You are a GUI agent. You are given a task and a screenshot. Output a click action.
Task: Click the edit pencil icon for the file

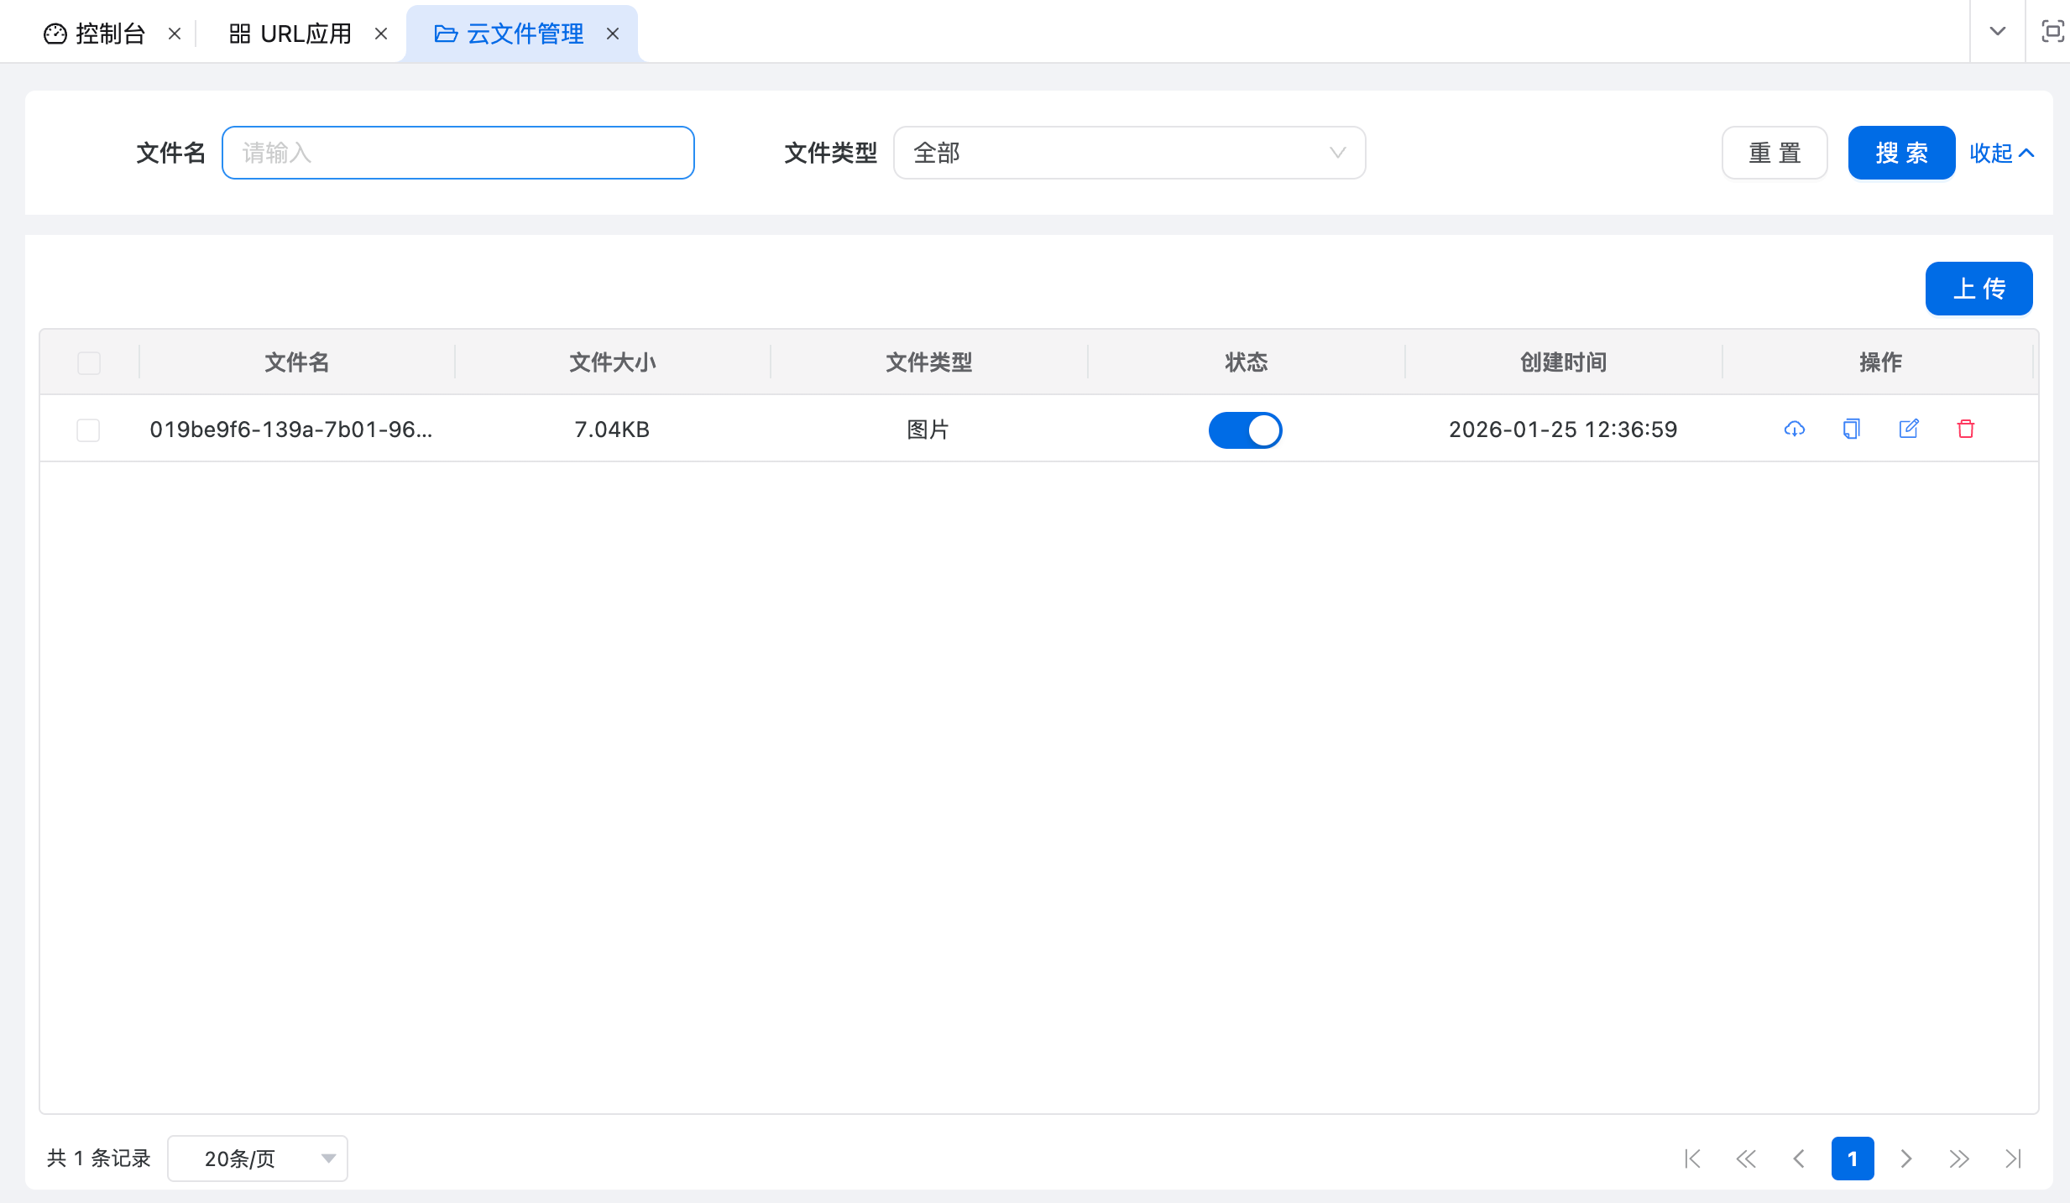[x=1908, y=429]
